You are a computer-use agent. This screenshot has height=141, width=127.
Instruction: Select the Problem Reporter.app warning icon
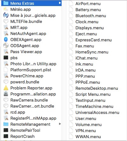(x=6, y=88)
